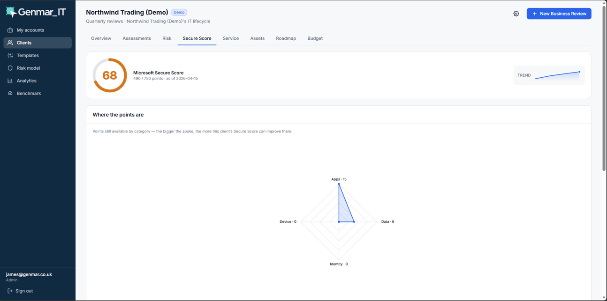Open the Risk tab
Screen dimensions: 607x301
click(167, 38)
